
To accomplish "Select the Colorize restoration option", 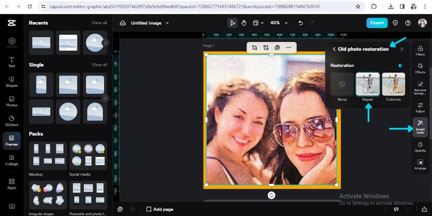I will (x=394, y=84).
